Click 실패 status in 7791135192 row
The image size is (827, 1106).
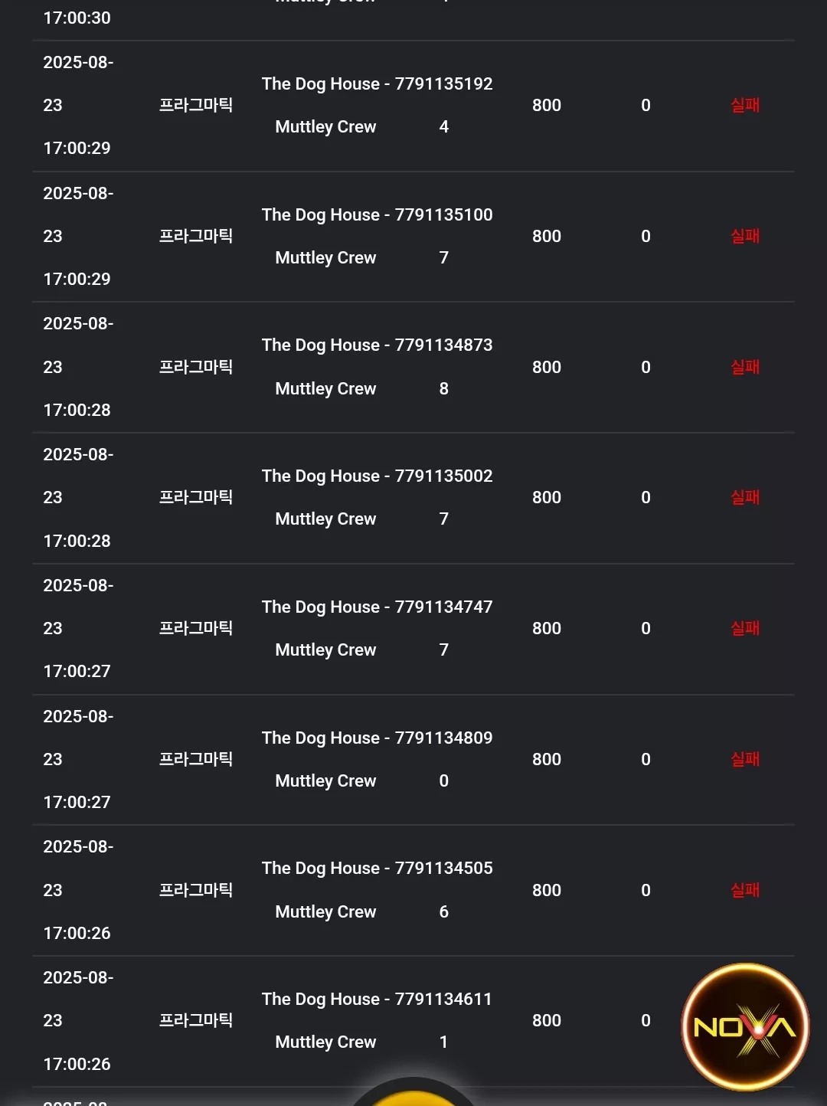pyautogui.click(x=745, y=105)
